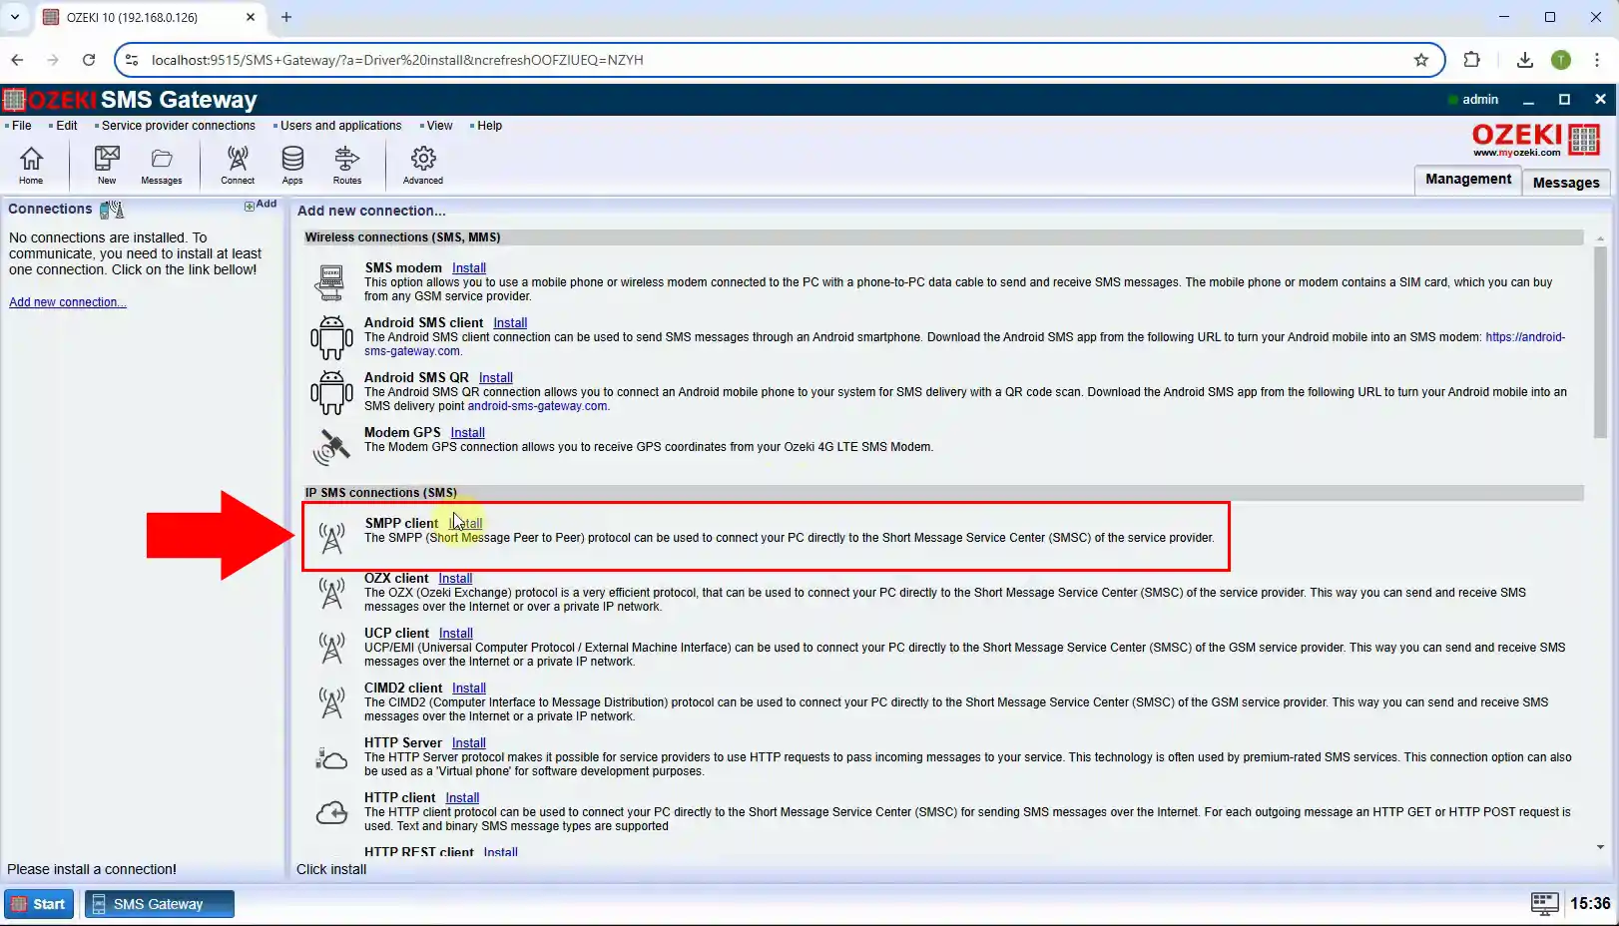The width and height of the screenshot is (1619, 926).
Task: Click the admin user label
Action: (x=1480, y=100)
